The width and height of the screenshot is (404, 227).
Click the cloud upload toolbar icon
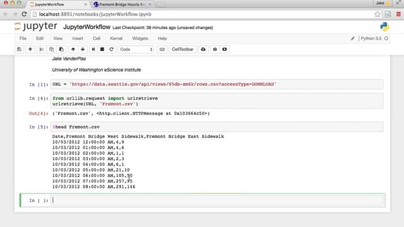[x=203, y=49]
